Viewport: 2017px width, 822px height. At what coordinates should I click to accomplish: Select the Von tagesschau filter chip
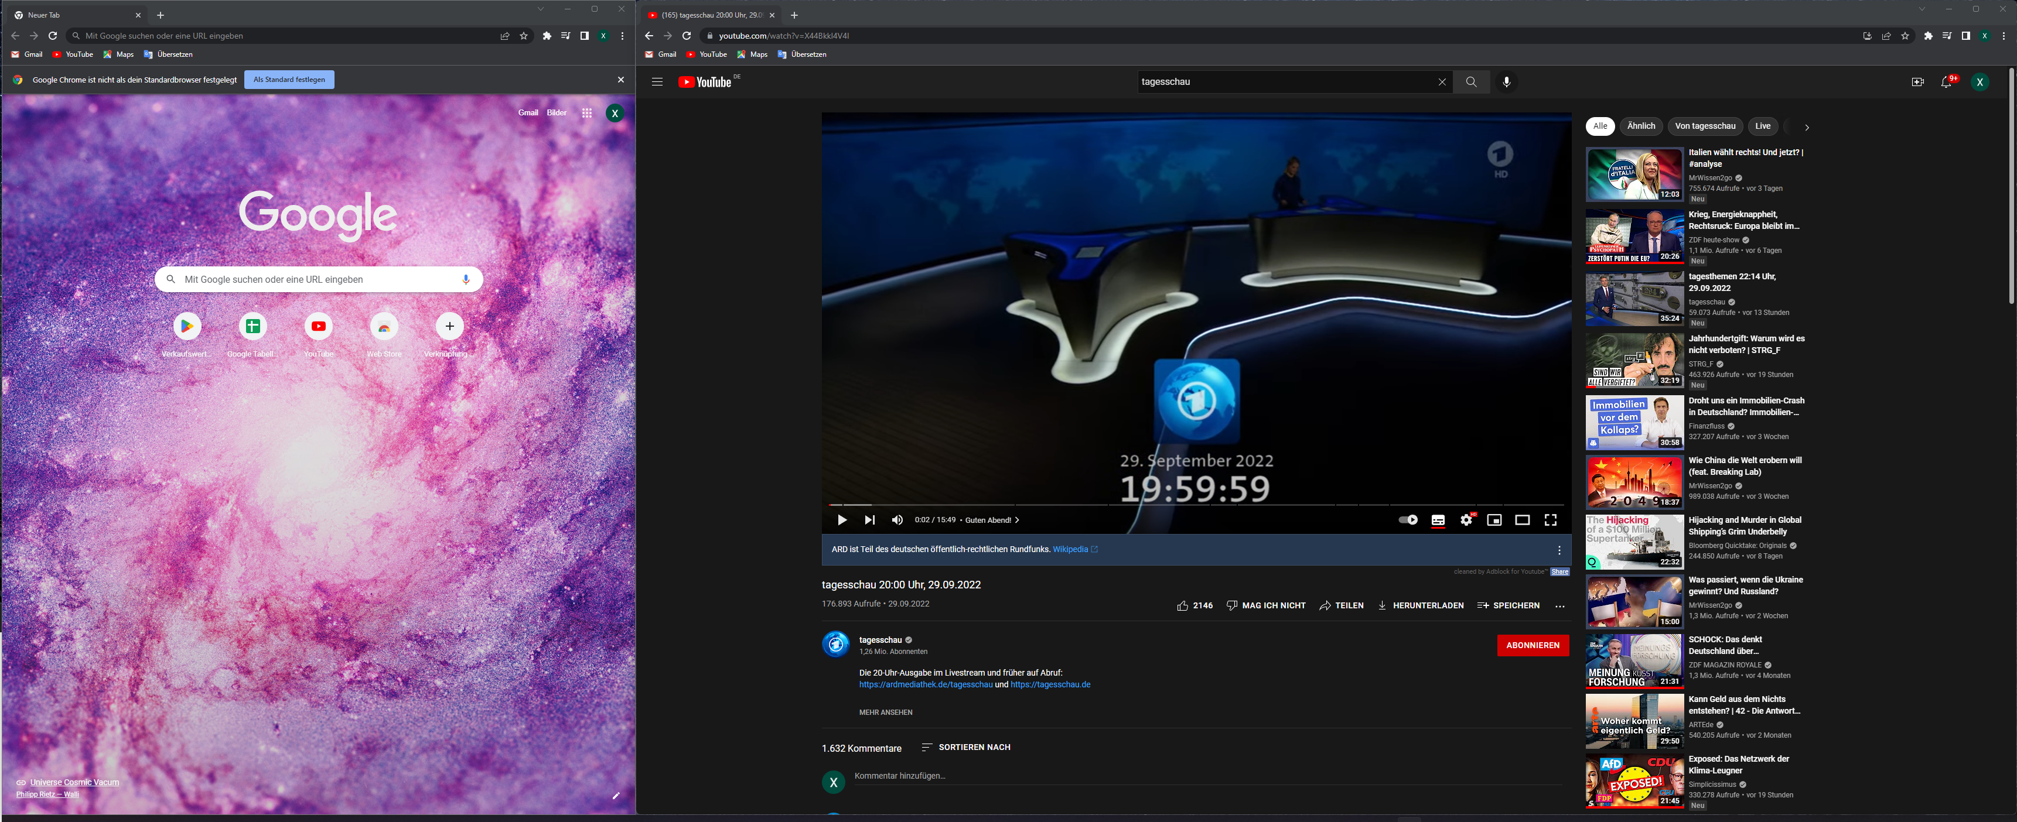1705,126
